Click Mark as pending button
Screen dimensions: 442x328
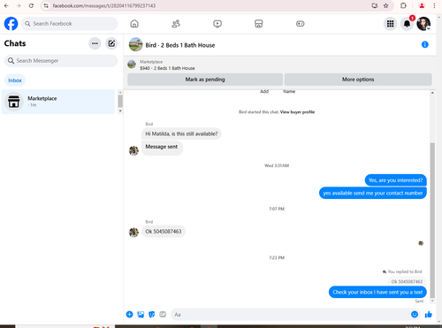(205, 80)
